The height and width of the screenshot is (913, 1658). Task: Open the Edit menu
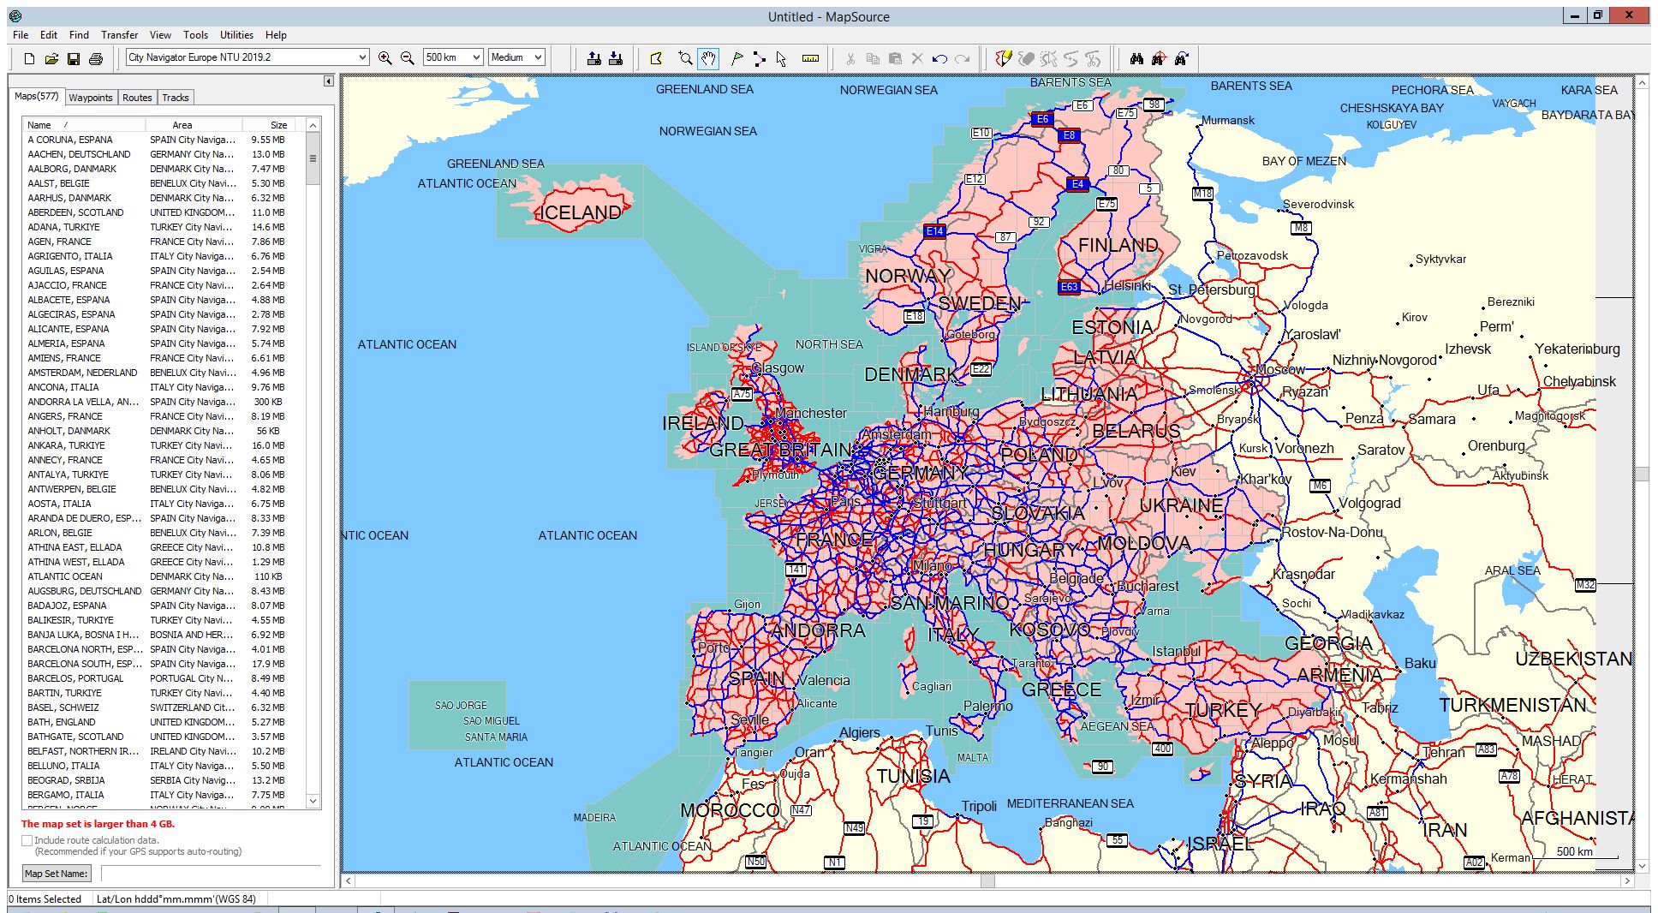click(x=49, y=35)
